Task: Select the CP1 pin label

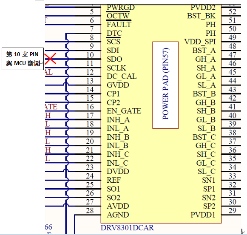Action: [x=113, y=94]
